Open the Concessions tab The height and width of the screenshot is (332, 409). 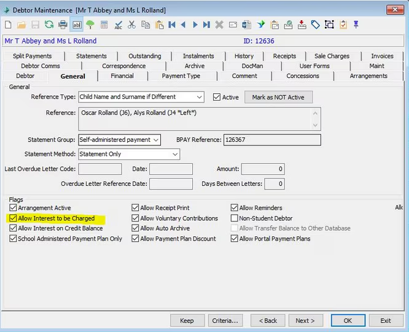point(303,76)
